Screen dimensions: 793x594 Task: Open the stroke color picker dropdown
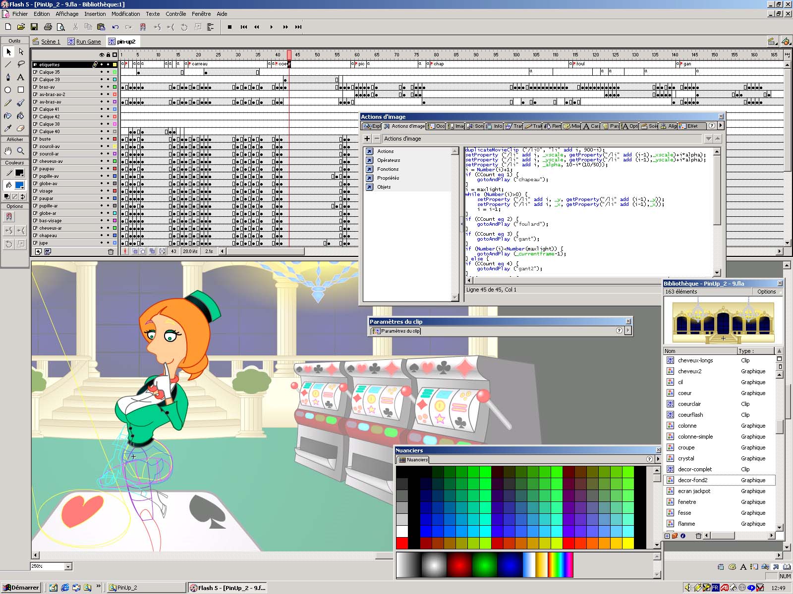(x=19, y=173)
